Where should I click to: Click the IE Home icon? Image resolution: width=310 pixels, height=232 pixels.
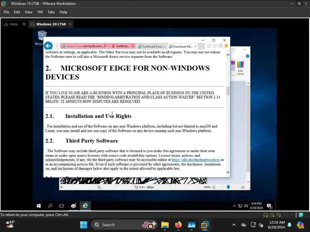click(209, 46)
